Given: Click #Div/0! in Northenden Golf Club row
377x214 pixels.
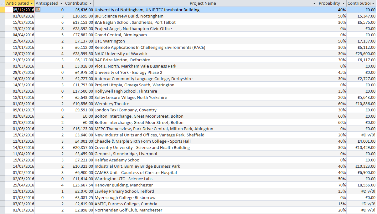Looking at the screenshot, I should coord(368,210).
